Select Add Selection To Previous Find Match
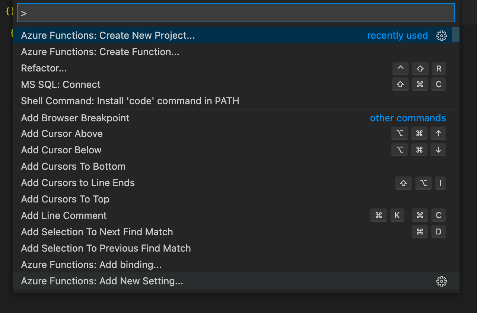Viewport: 477px width, 313px height. pyautogui.click(x=106, y=249)
